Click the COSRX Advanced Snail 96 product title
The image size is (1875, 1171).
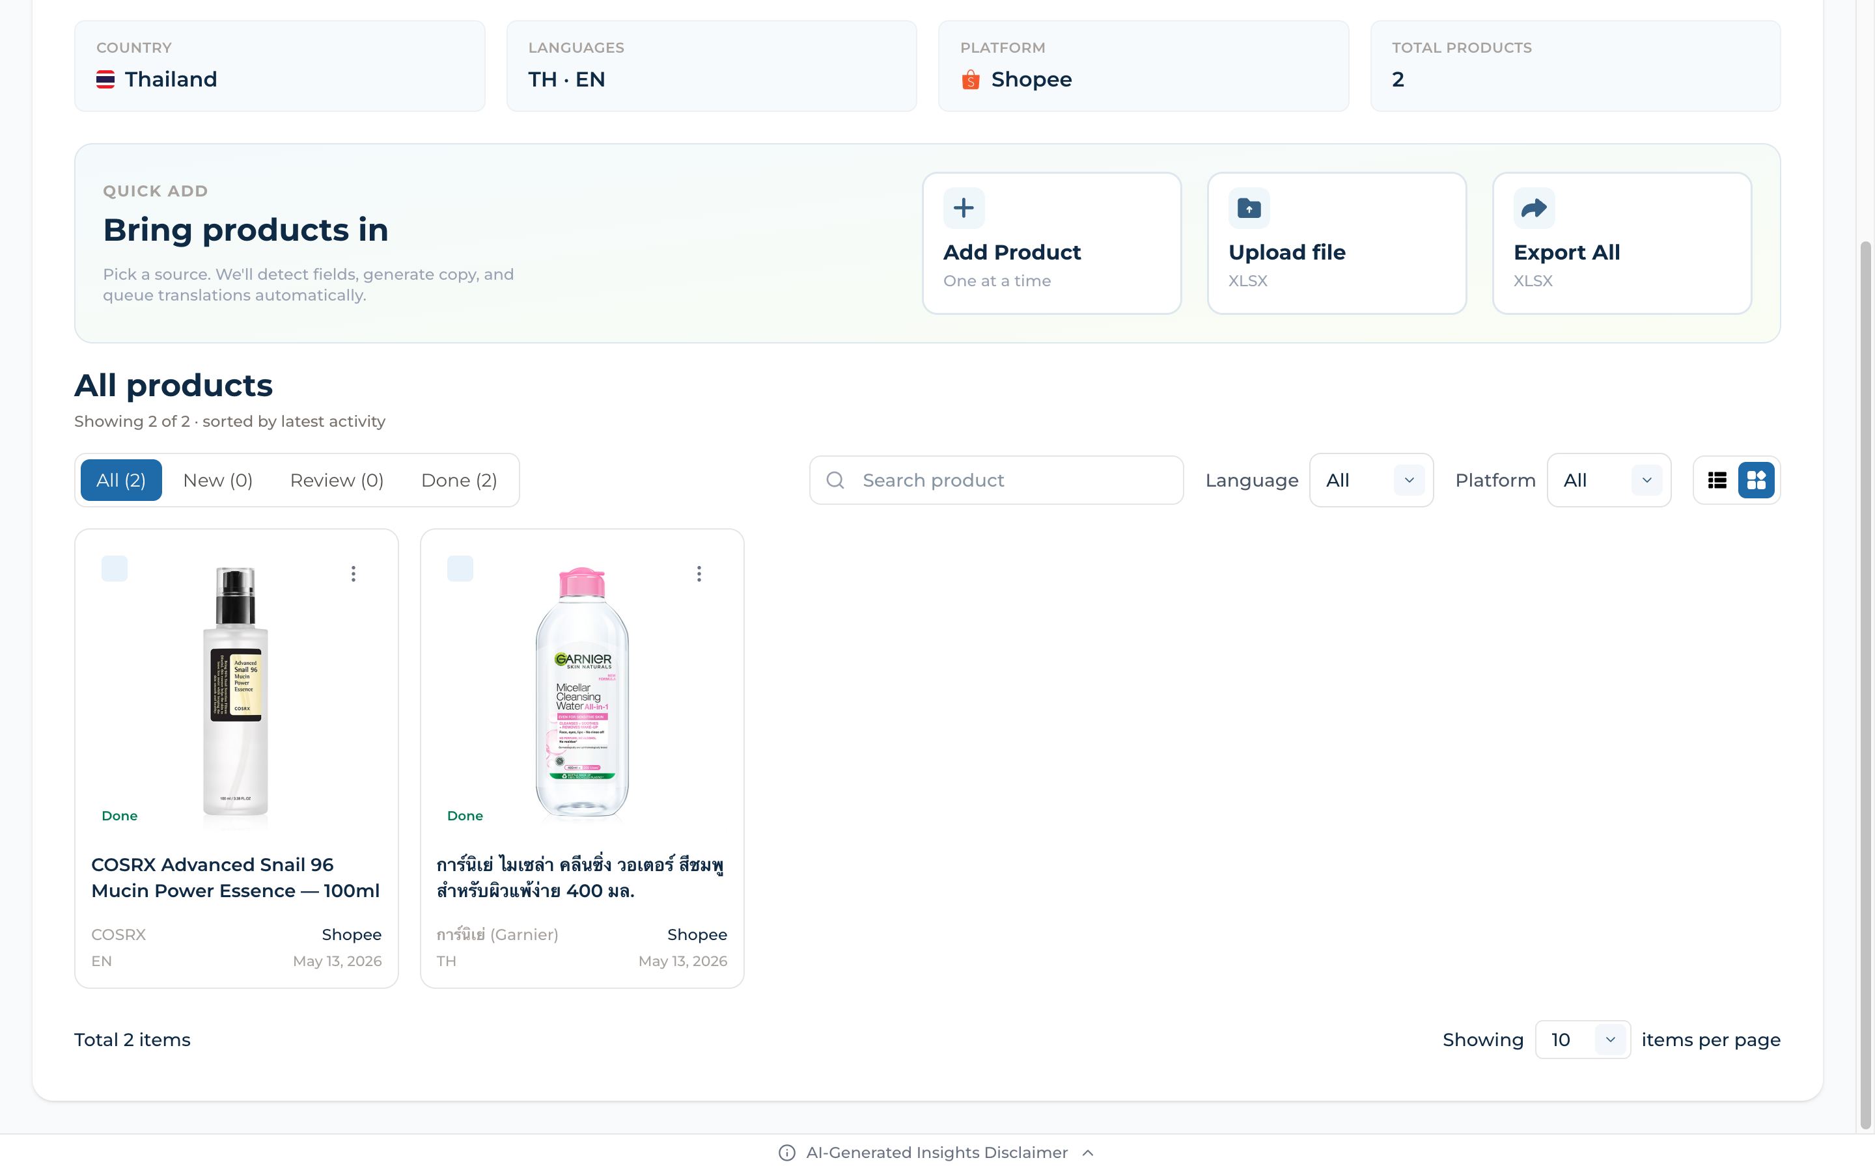[236, 878]
